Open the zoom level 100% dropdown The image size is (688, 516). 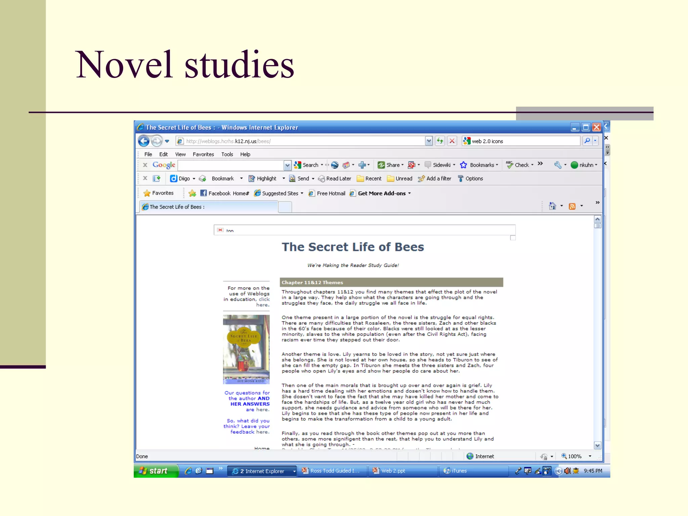(x=590, y=456)
